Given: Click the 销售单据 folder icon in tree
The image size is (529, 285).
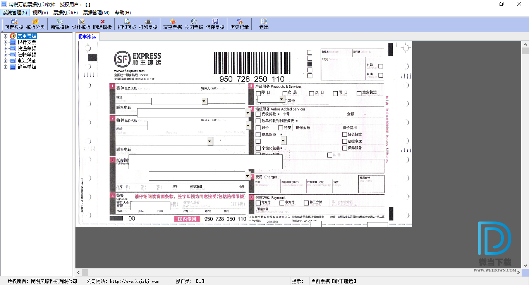Looking at the screenshot, I should click(13, 67).
